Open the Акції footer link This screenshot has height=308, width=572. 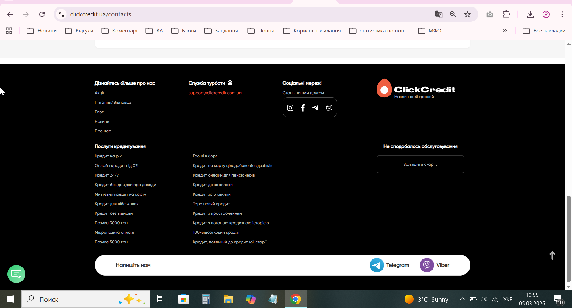pos(99,93)
